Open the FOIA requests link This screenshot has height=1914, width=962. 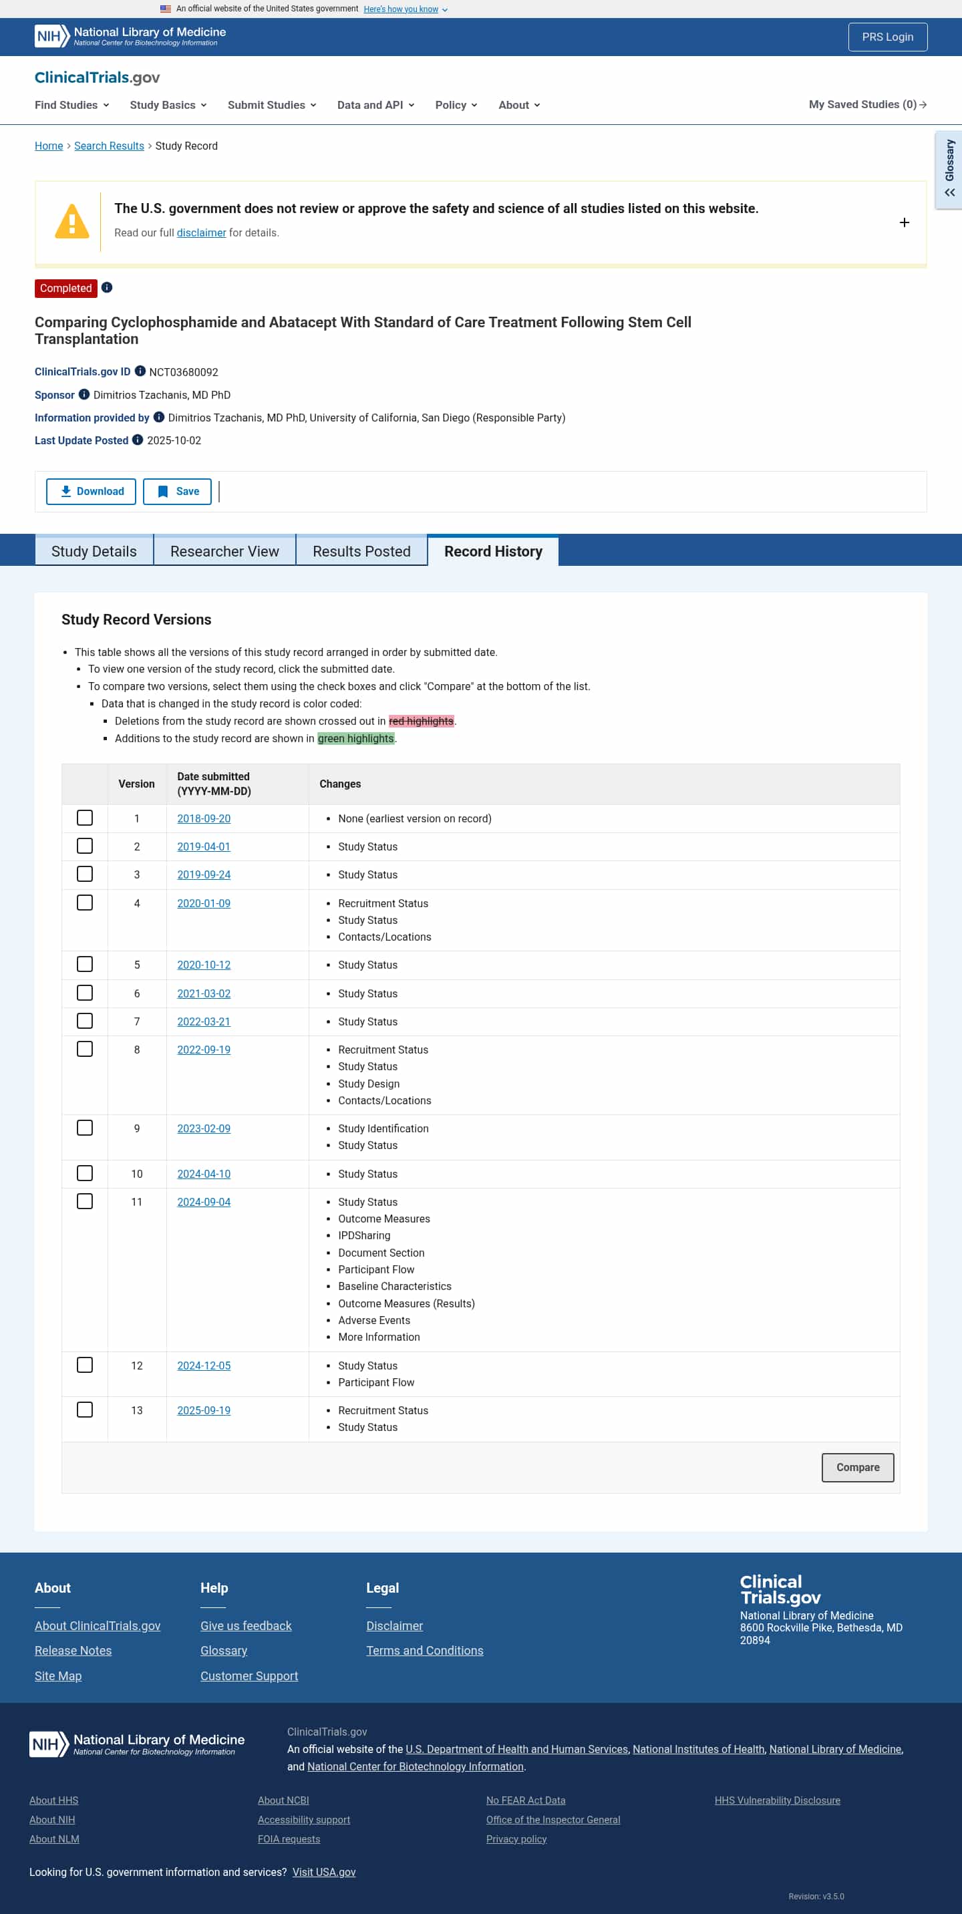289,1839
